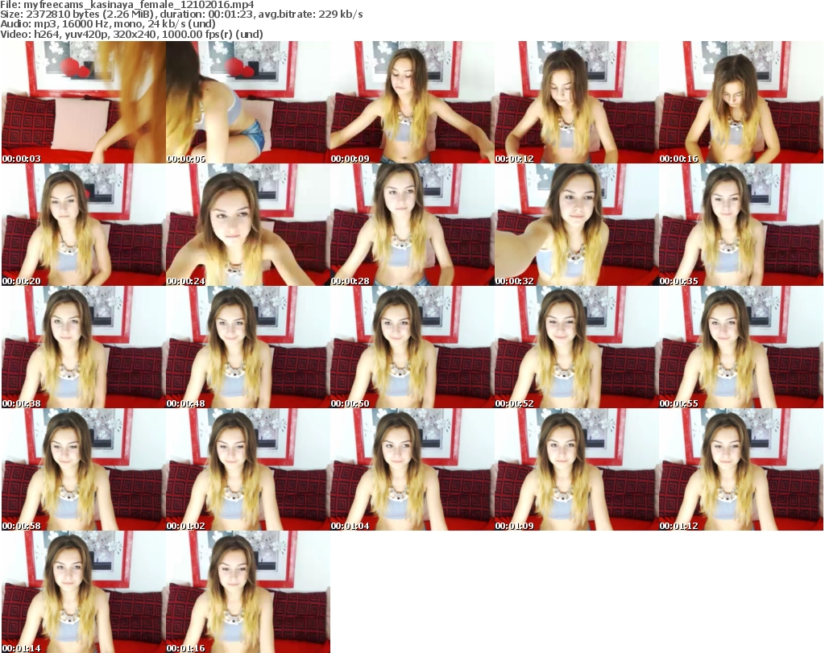Choose the 00:01:02 thumbnail

tap(248, 469)
